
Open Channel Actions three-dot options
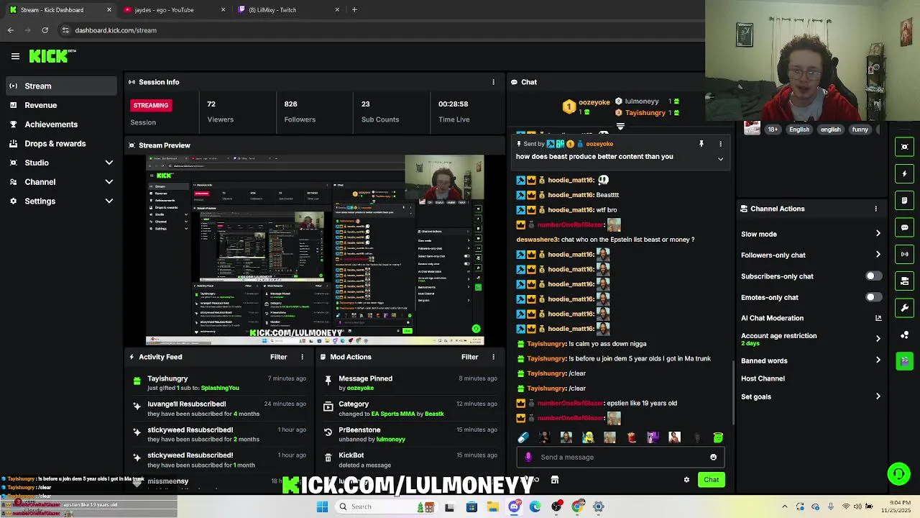coord(875,209)
